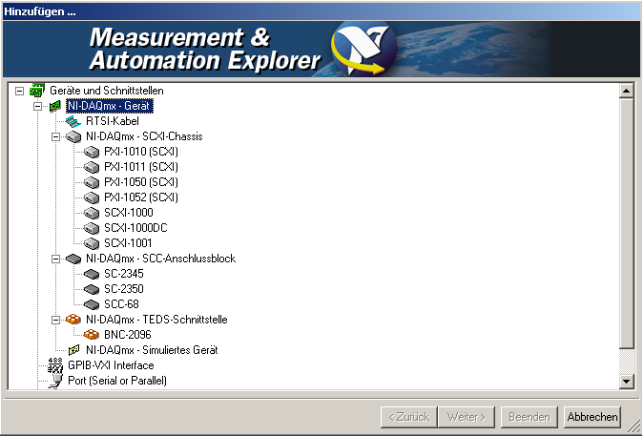Click the GPIB-VXI Interface icon
The height and width of the screenshot is (436, 644).
[54, 365]
